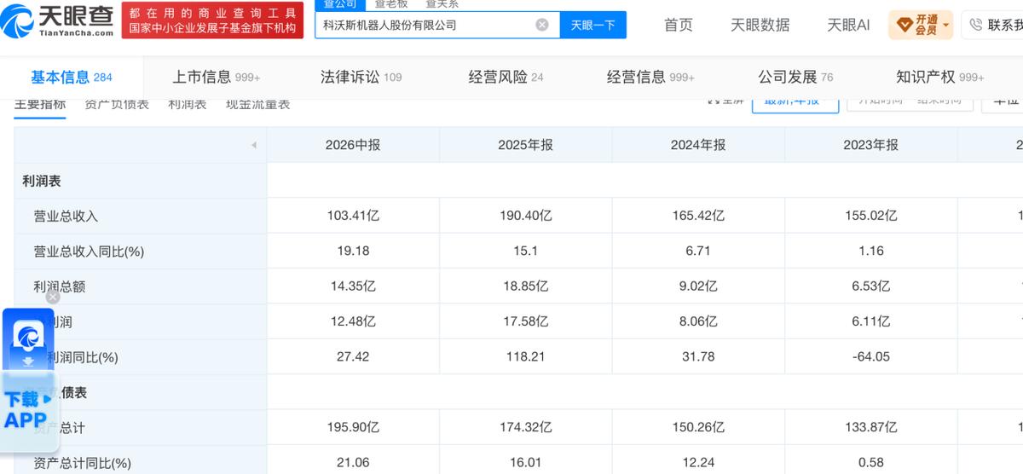Click the red government fund slogan banner
The image size is (1023, 474).
point(212,20)
